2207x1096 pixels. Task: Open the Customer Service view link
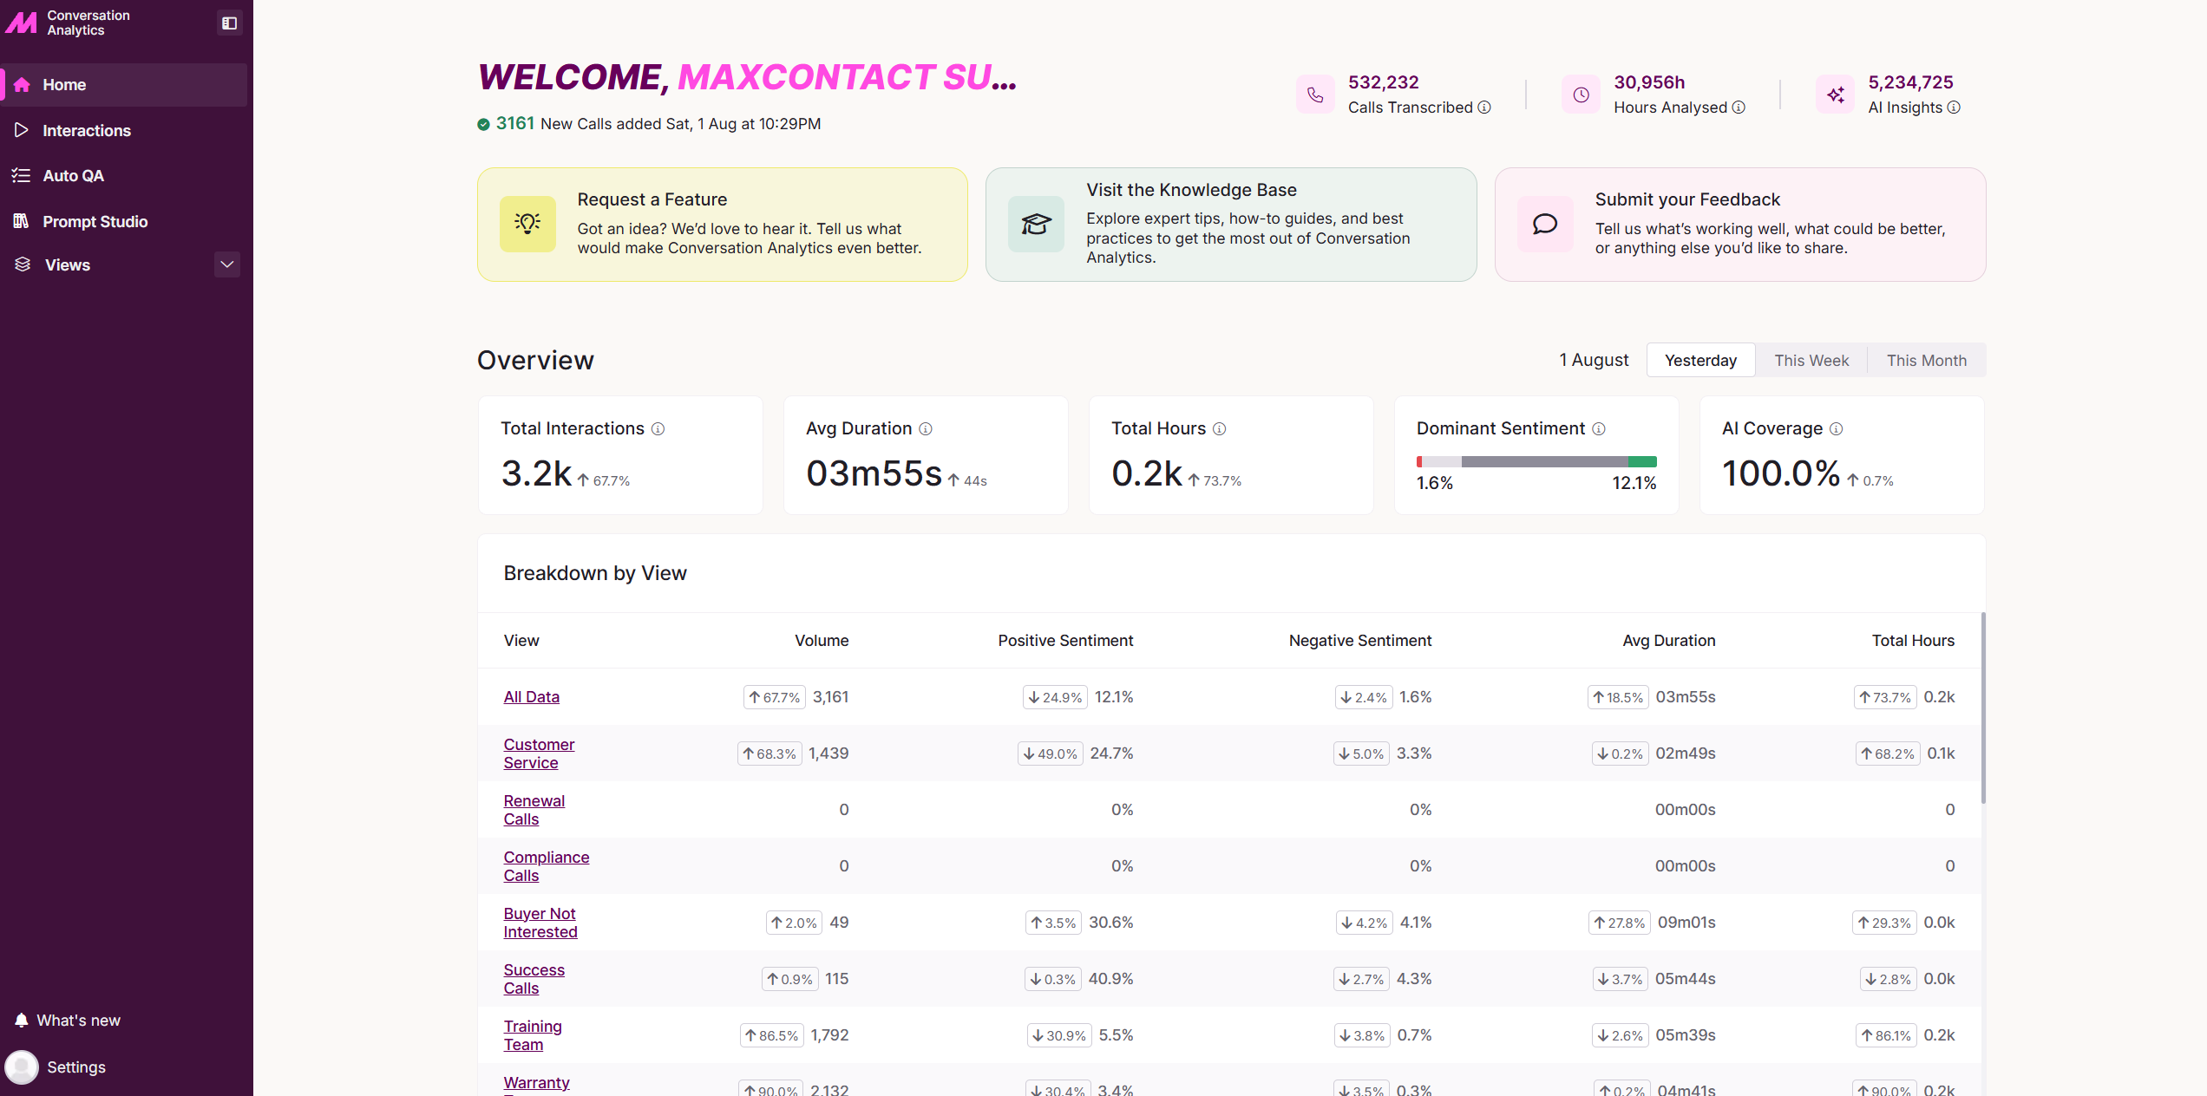click(x=539, y=753)
